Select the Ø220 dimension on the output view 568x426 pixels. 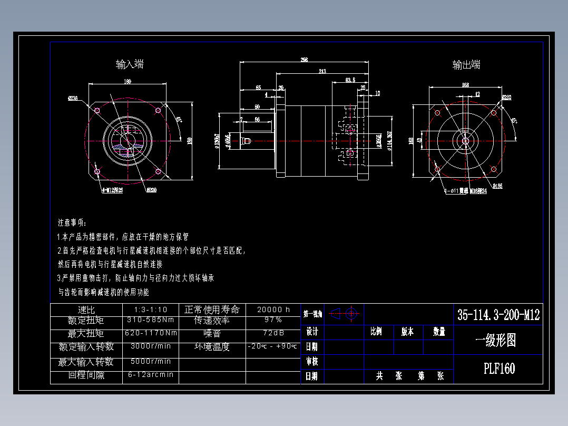pyautogui.click(x=507, y=97)
